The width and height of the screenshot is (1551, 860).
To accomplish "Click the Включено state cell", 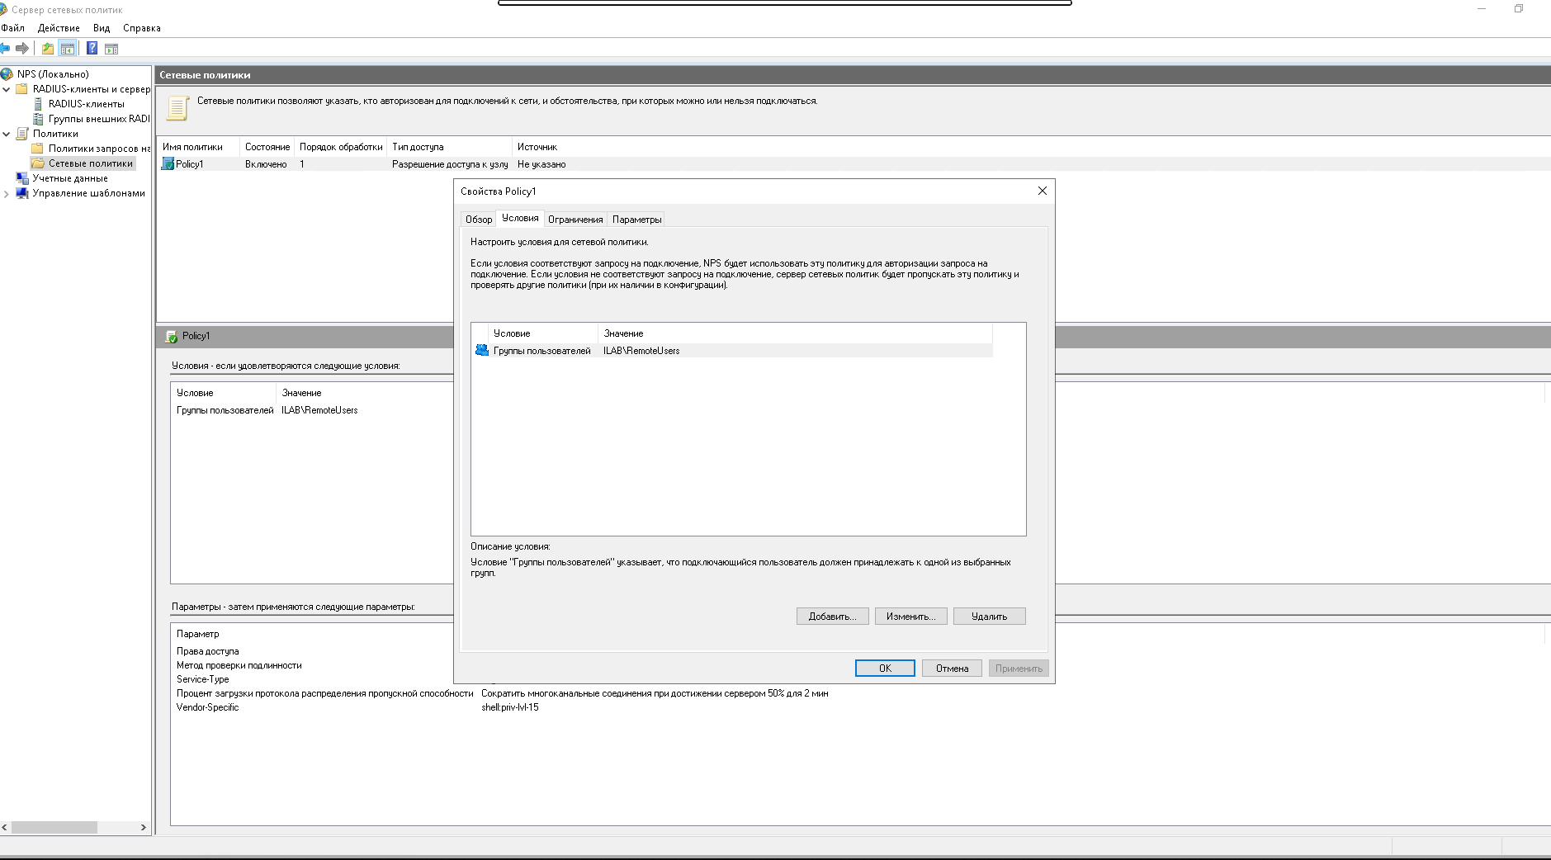I will pyautogui.click(x=266, y=164).
